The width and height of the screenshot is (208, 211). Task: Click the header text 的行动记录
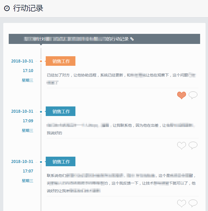[x=118, y=39]
